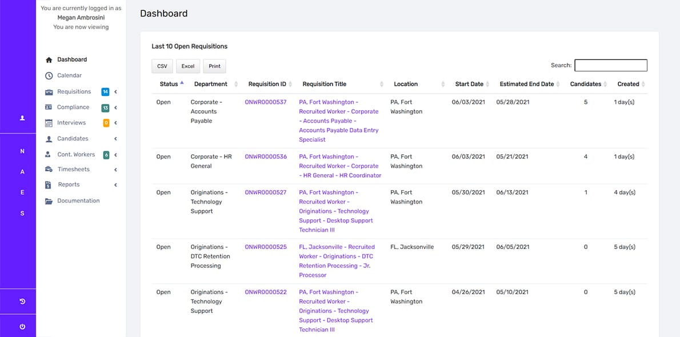Select the letter N in purple bar

tap(22, 151)
